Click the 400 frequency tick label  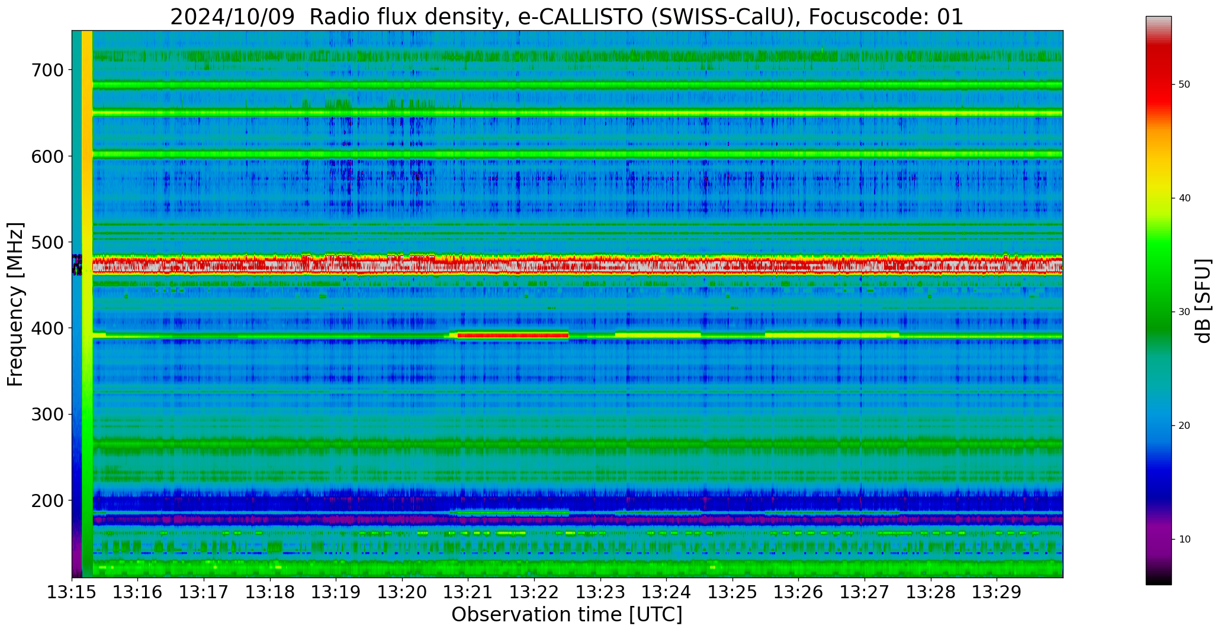[47, 328]
